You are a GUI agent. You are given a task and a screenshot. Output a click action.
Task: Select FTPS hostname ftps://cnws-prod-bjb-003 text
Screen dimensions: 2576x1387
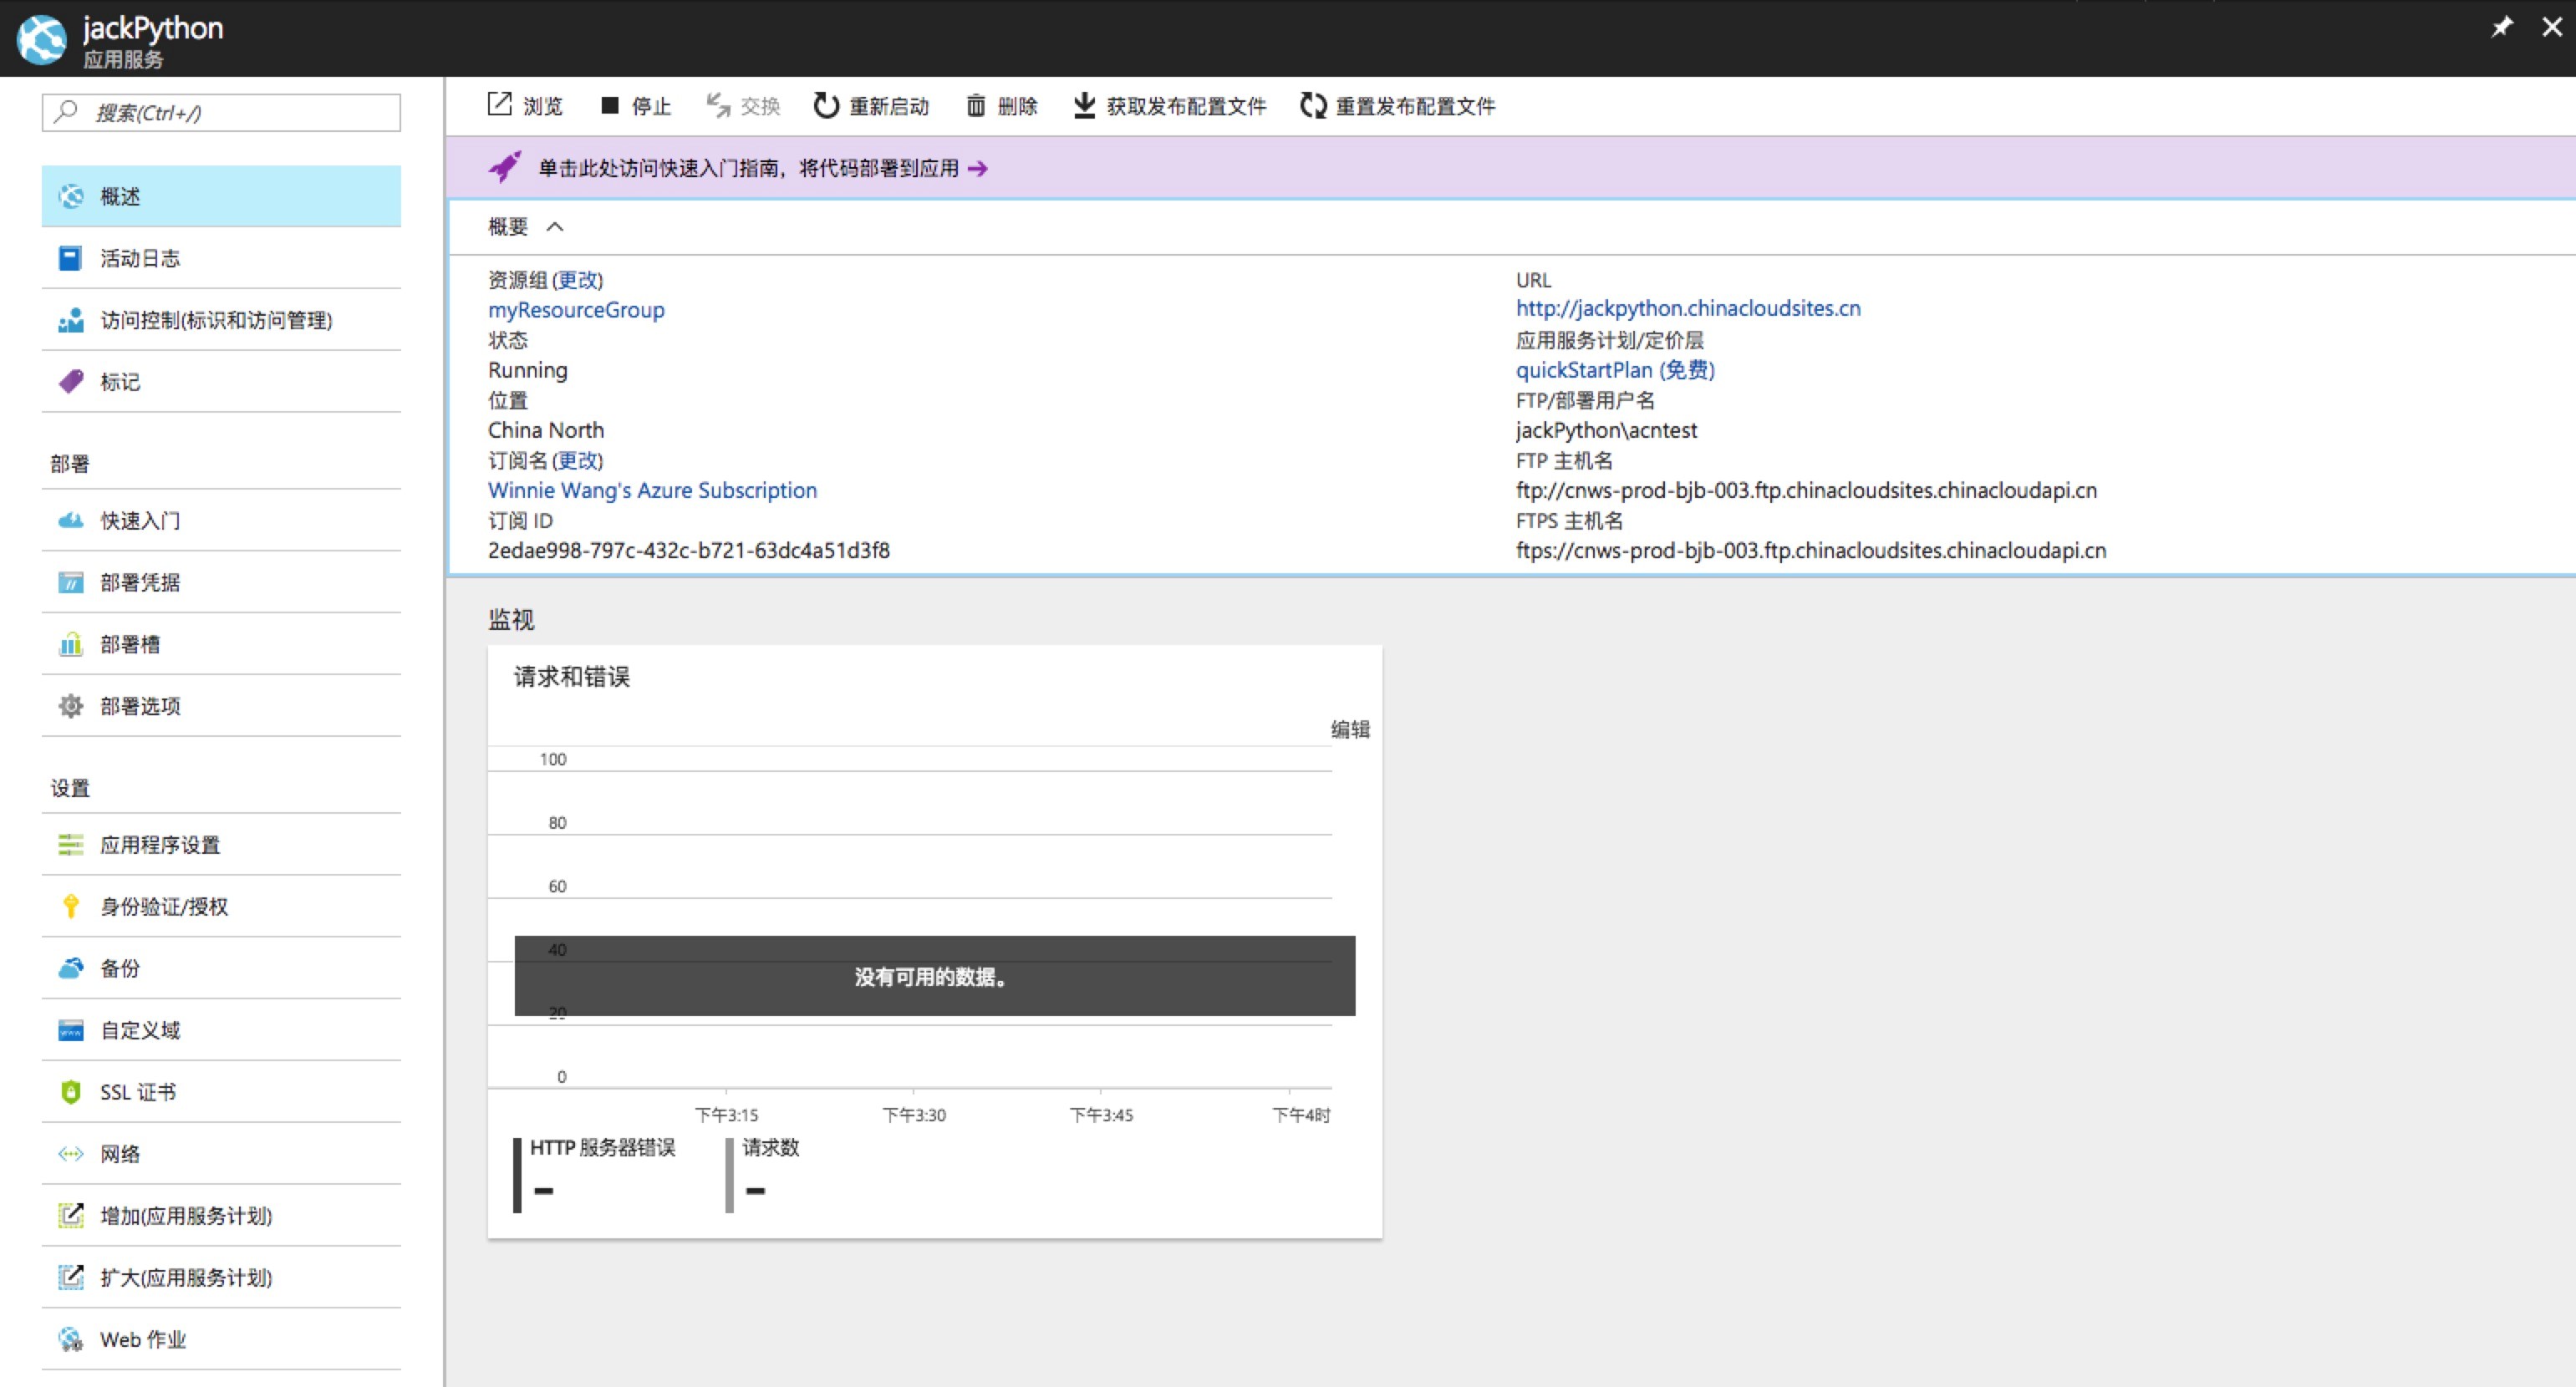pyautogui.click(x=1811, y=550)
